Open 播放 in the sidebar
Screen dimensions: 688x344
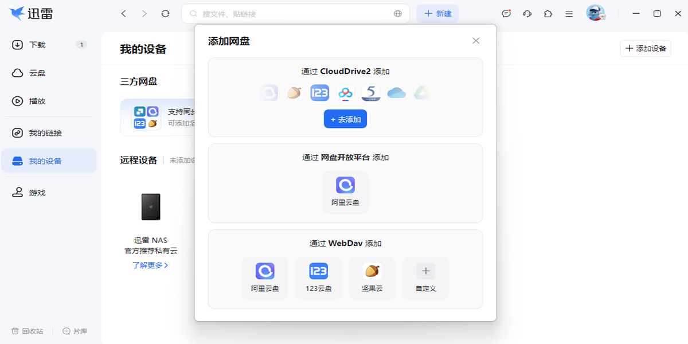[x=49, y=101]
